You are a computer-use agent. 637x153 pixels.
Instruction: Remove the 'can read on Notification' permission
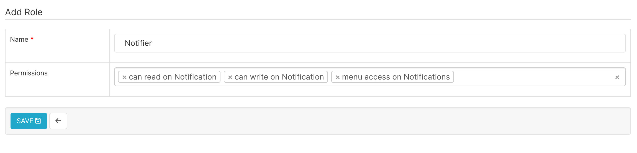[x=124, y=77]
